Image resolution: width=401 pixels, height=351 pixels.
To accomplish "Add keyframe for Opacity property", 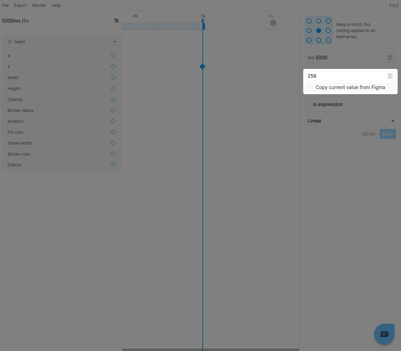I will [113, 99].
